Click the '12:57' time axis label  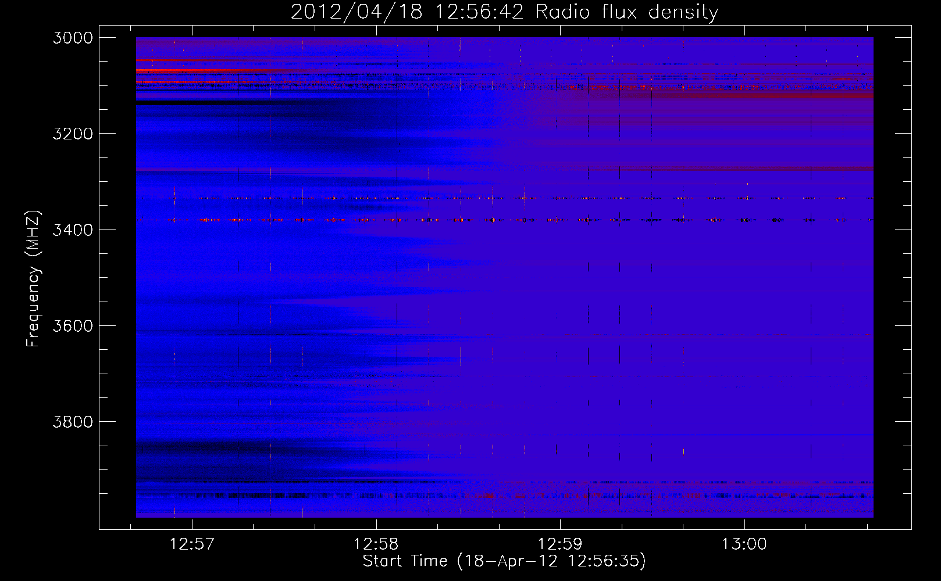[x=192, y=544]
